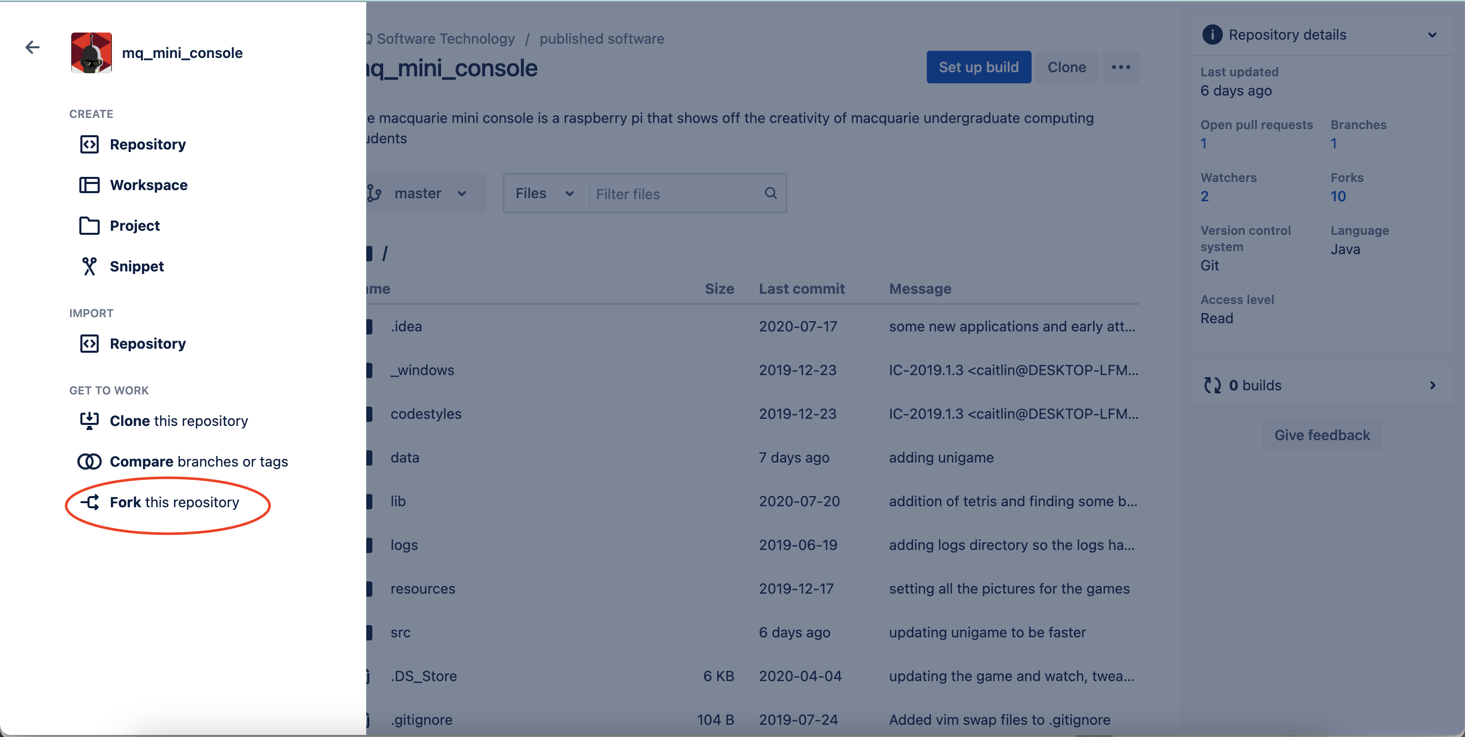Click the Snippet scissors icon

[90, 266]
